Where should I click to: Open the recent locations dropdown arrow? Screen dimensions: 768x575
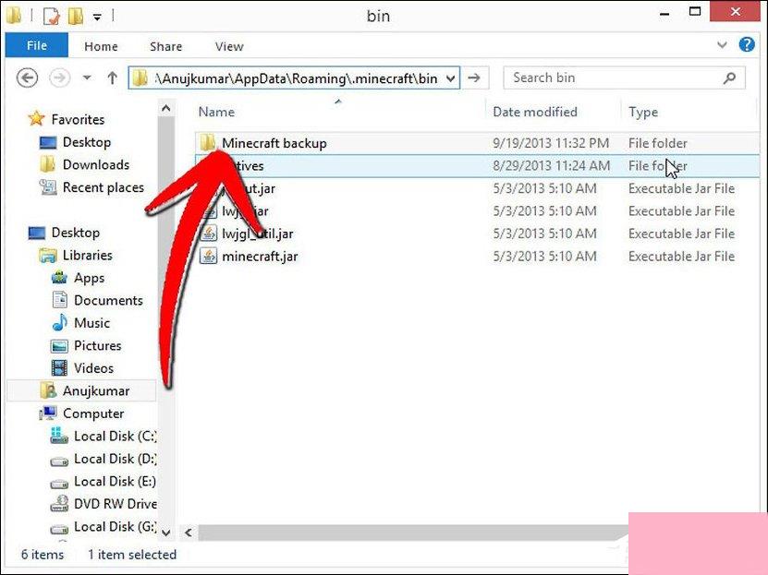pos(87,78)
